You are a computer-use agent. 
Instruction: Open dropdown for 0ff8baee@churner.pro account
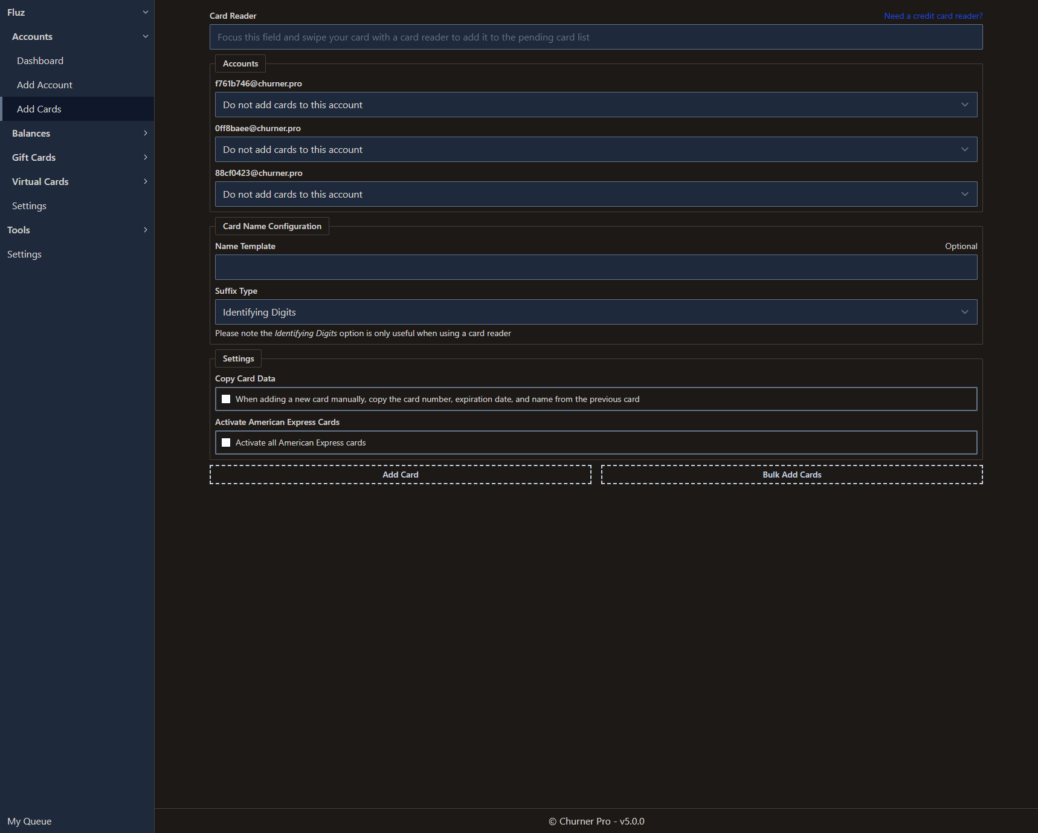[x=596, y=149]
